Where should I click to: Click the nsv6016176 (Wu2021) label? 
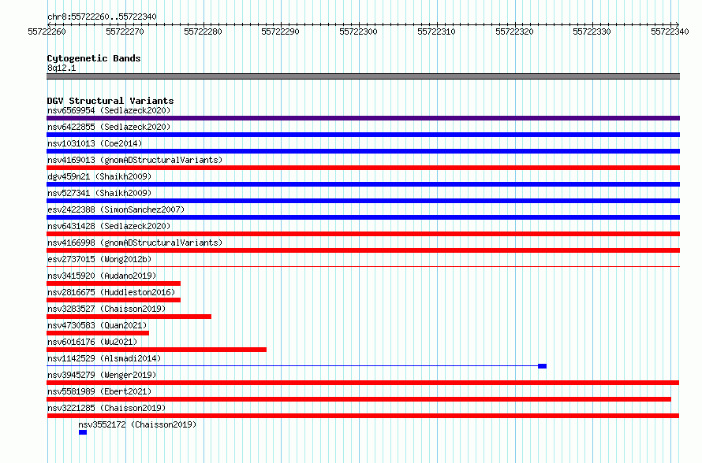(x=92, y=342)
